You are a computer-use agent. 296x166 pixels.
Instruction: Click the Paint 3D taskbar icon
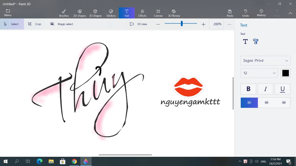86,161
